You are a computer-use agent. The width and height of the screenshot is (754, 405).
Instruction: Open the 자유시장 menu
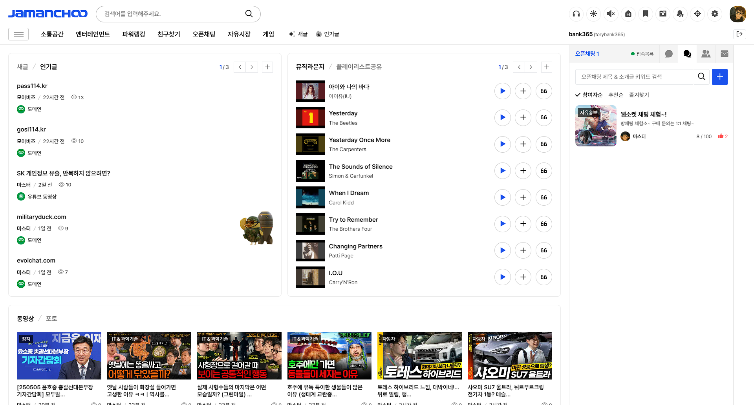pyautogui.click(x=239, y=34)
